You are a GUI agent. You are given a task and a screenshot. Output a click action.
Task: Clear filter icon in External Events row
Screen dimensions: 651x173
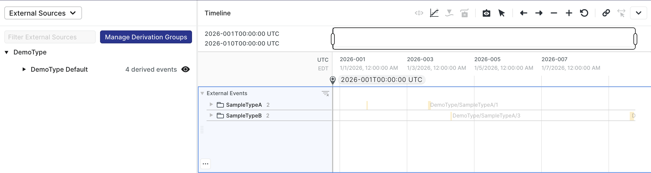point(325,94)
